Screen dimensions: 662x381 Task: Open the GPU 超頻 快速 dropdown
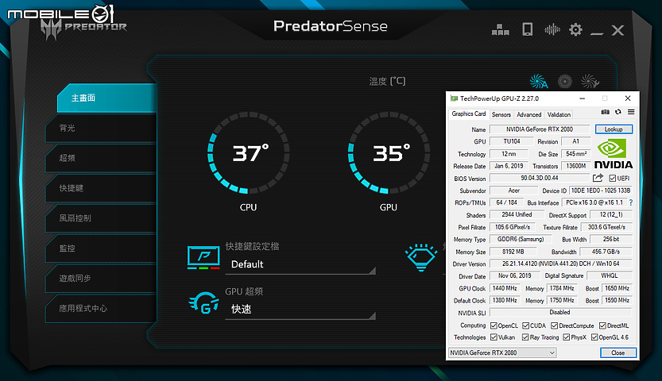tap(300, 310)
